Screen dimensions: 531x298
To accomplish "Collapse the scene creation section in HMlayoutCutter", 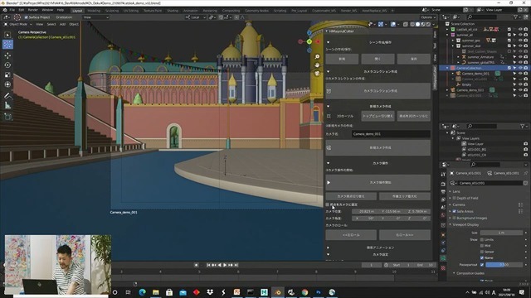I will click(329, 42).
